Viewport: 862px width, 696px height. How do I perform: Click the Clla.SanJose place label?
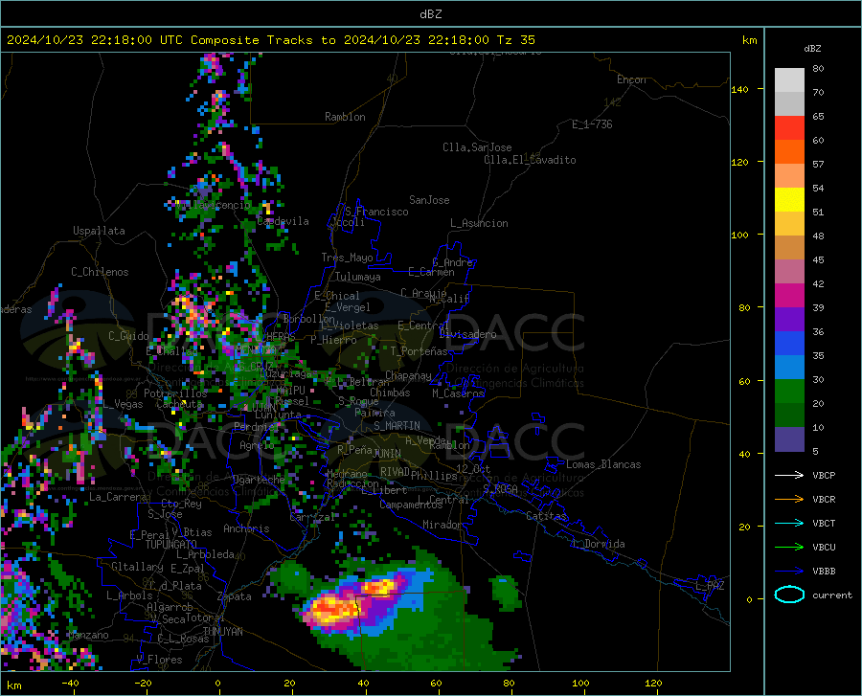pyautogui.click(x=477, y=147)
